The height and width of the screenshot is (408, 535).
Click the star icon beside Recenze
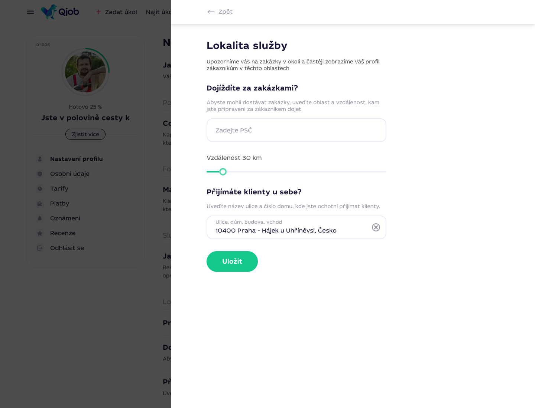[x=40, y=233]
